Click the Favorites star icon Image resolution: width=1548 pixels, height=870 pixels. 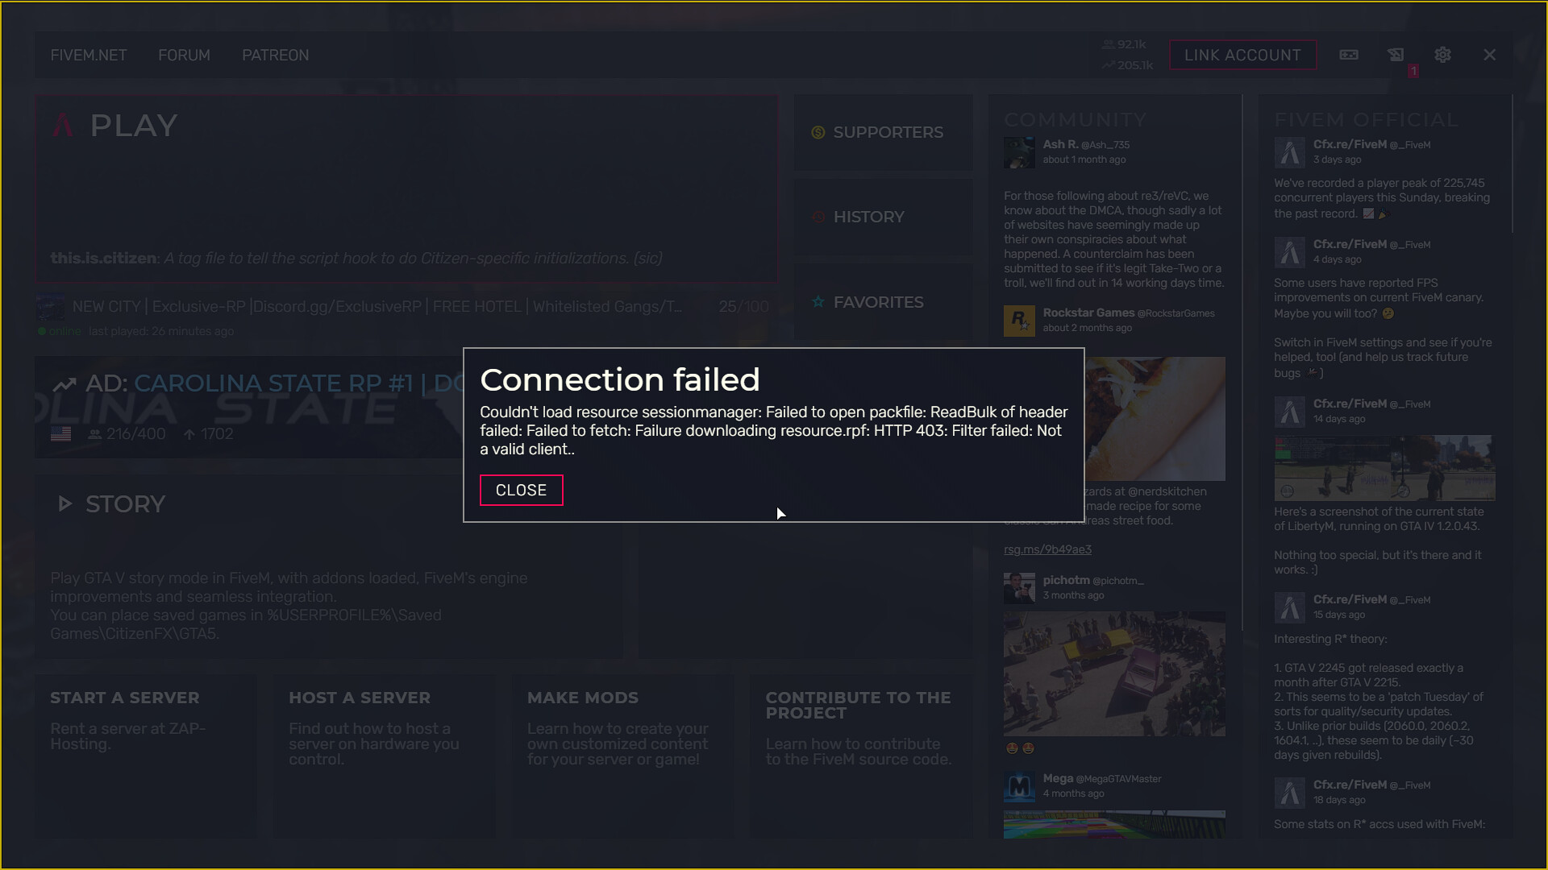click(x=818, y=302)
